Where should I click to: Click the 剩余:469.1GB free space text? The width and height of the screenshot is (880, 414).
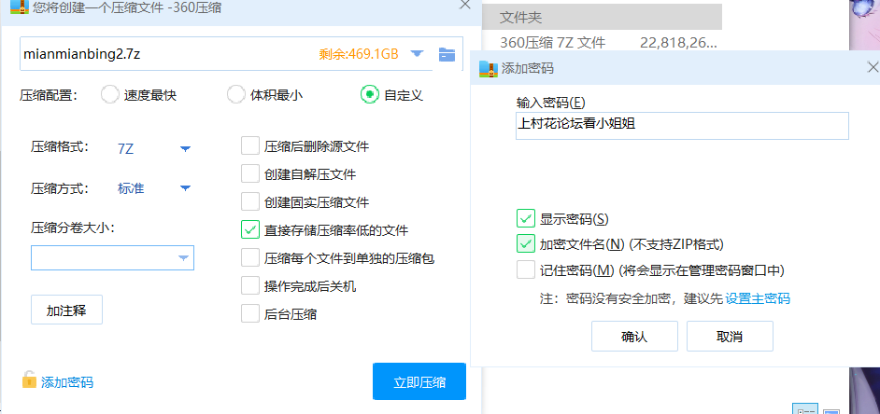359,54
